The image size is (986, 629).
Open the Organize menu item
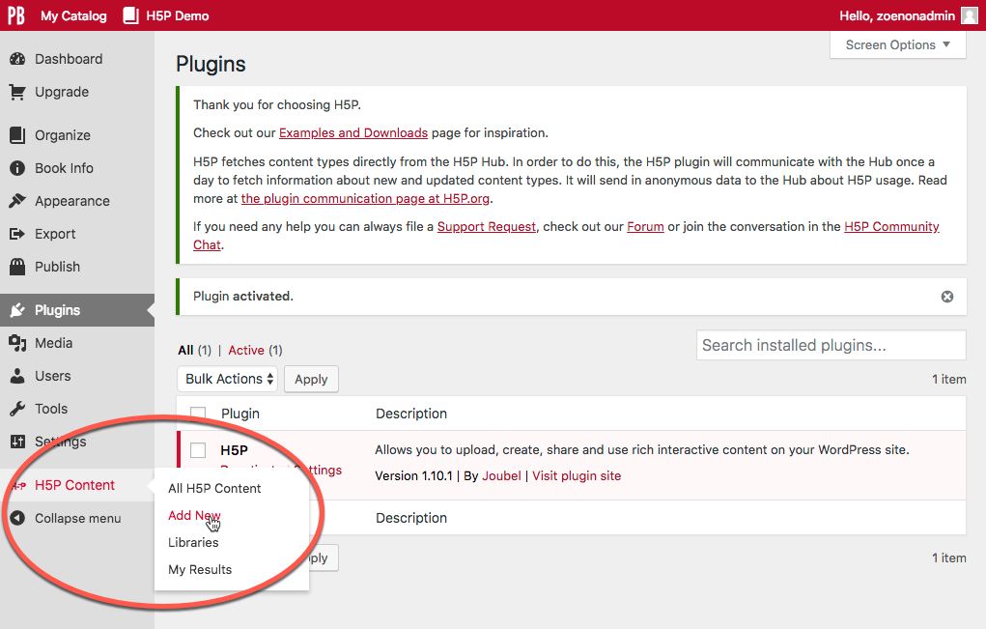pyautogui.click(x=62, y=135)
